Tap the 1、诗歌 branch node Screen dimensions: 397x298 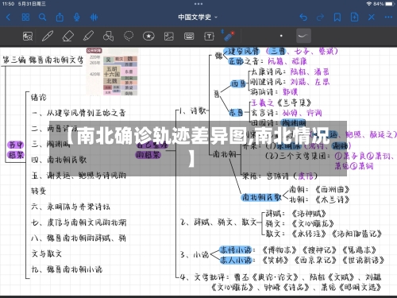point(192,111)
